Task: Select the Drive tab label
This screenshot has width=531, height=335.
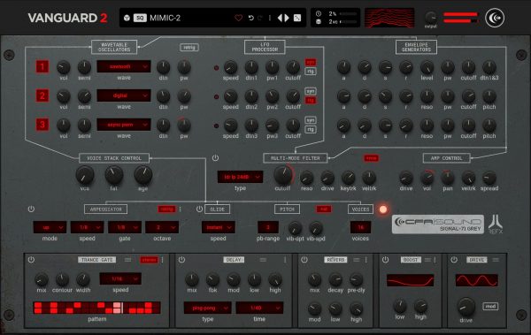Action: (x=476, y=260)
